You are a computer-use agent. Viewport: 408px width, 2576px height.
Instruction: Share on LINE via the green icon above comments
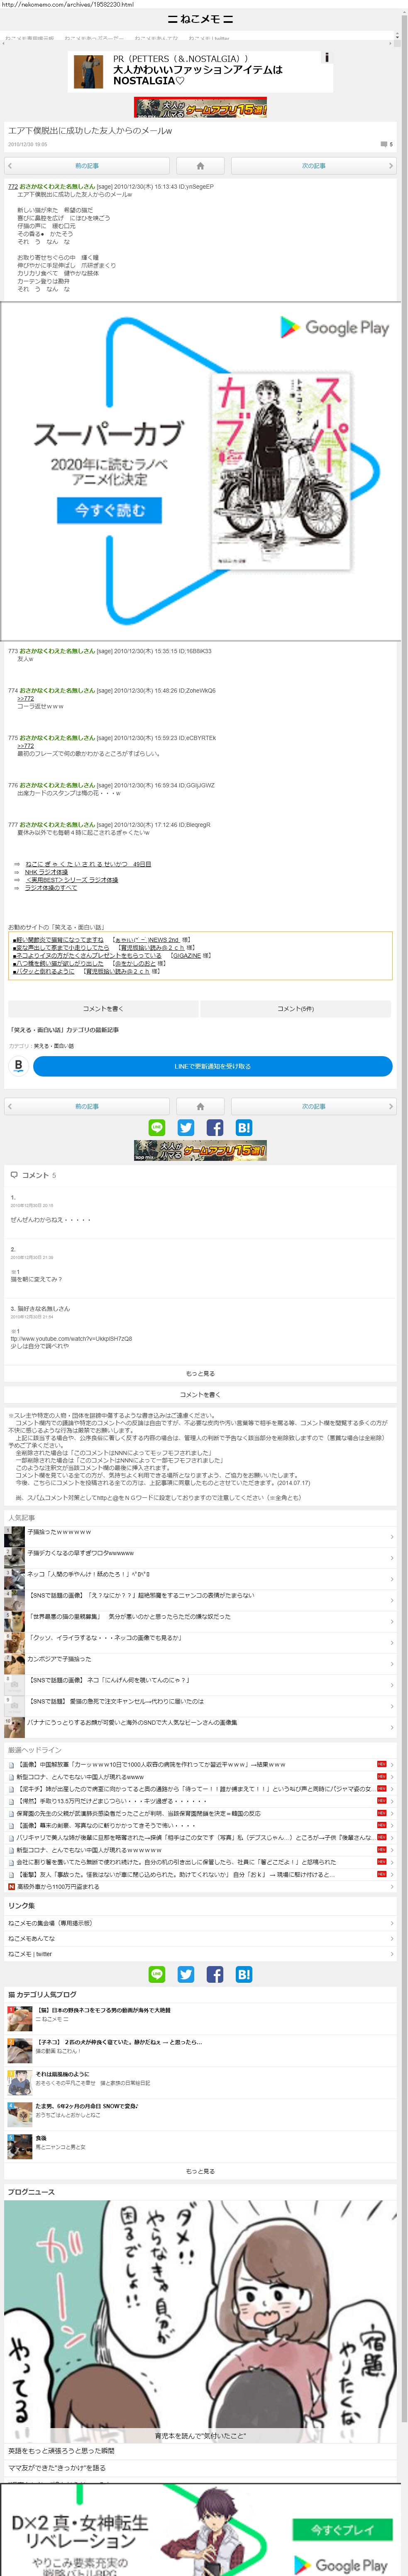tap(157, 1127)
